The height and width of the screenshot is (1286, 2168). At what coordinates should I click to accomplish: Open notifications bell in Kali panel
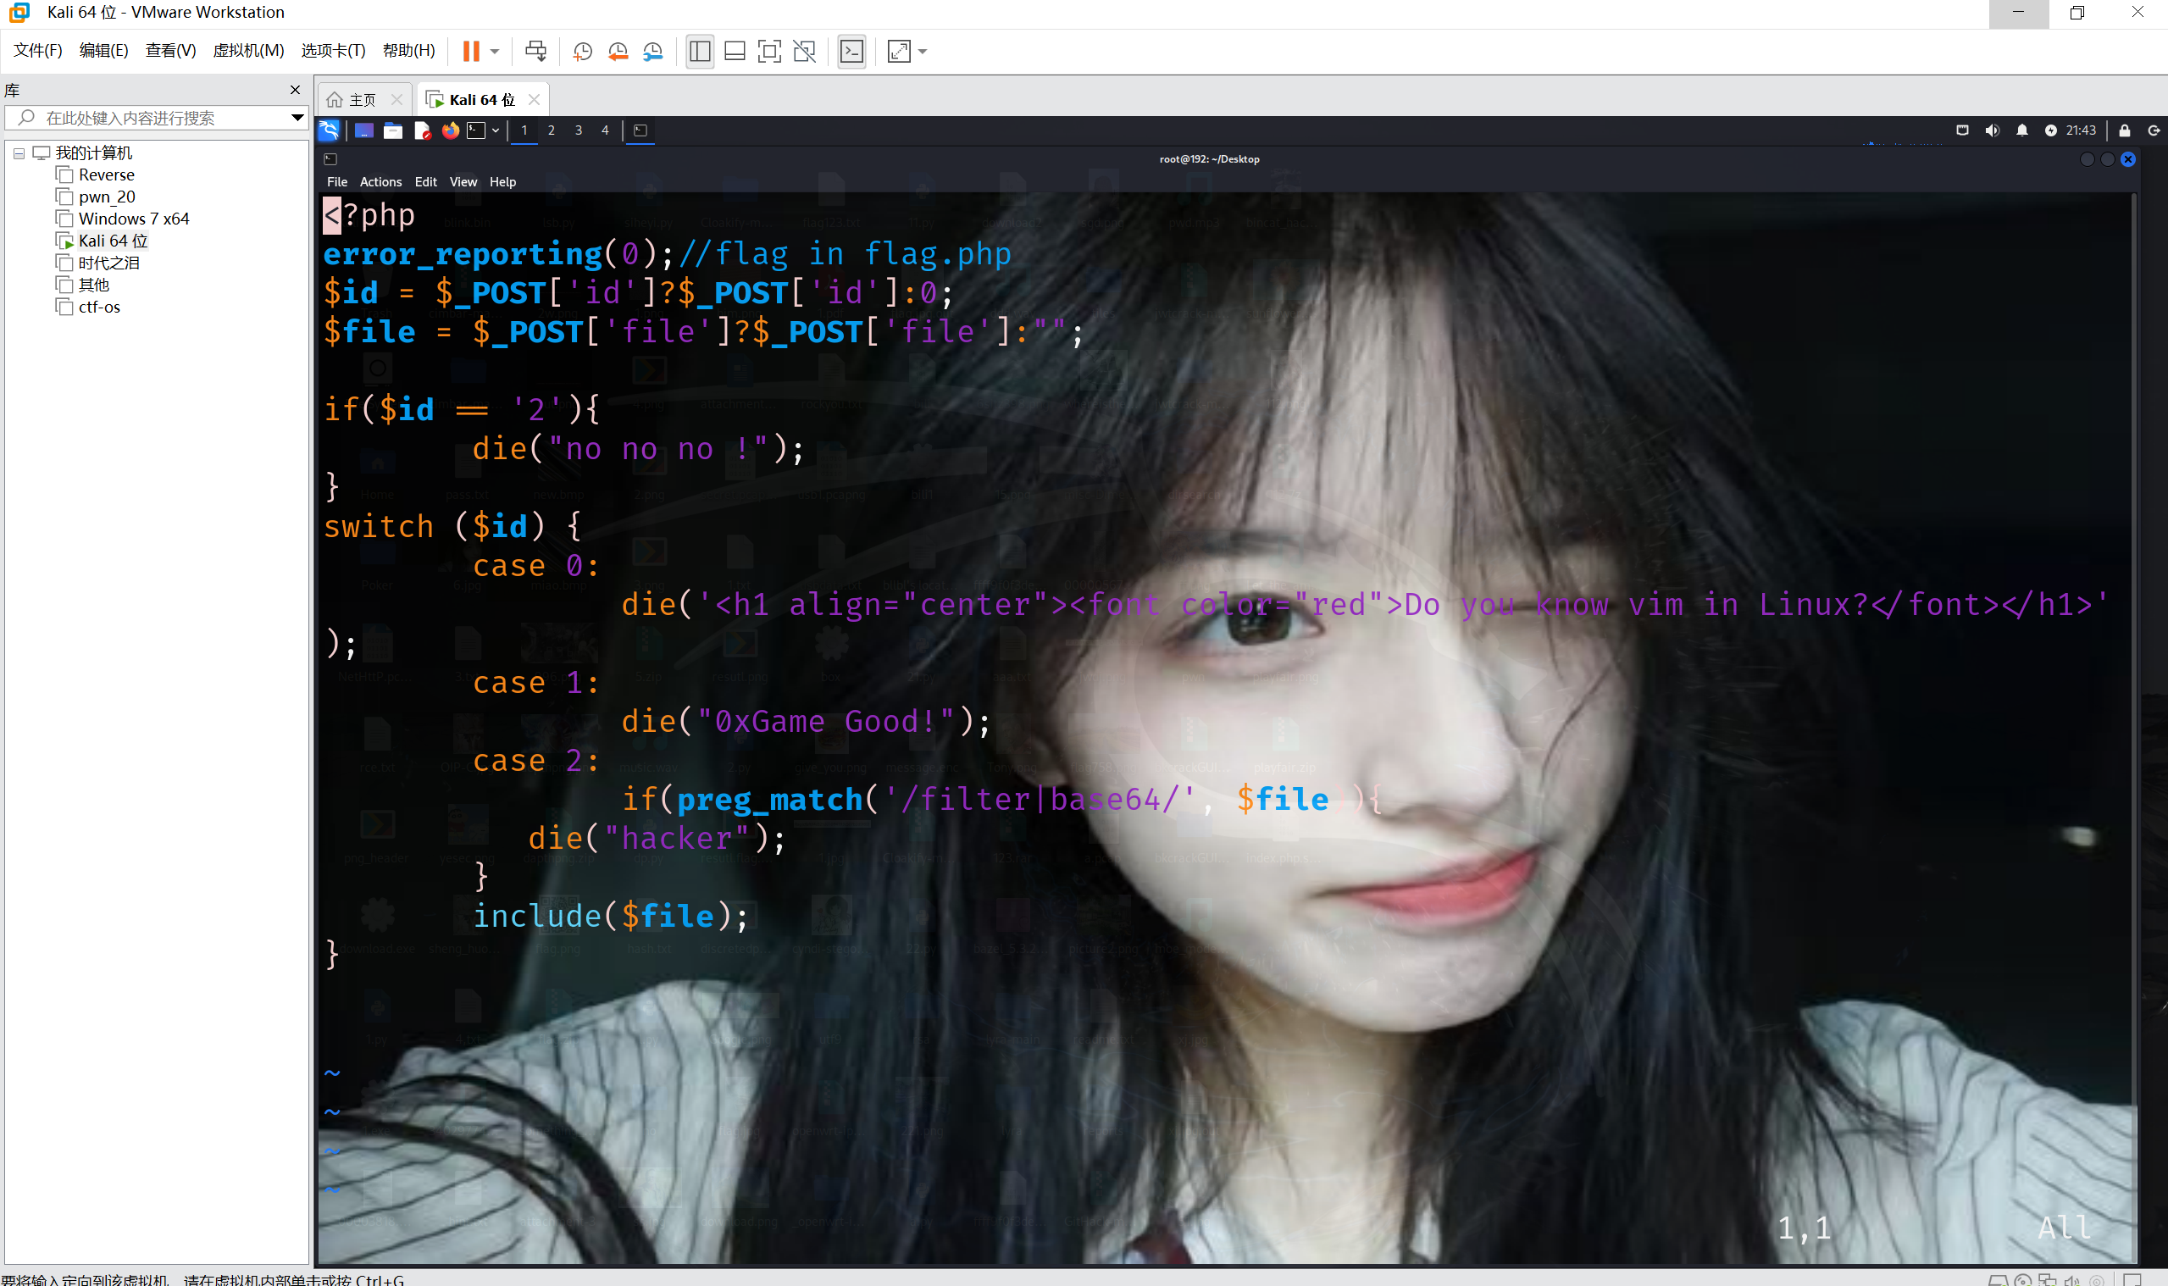tap(2021, 130)
